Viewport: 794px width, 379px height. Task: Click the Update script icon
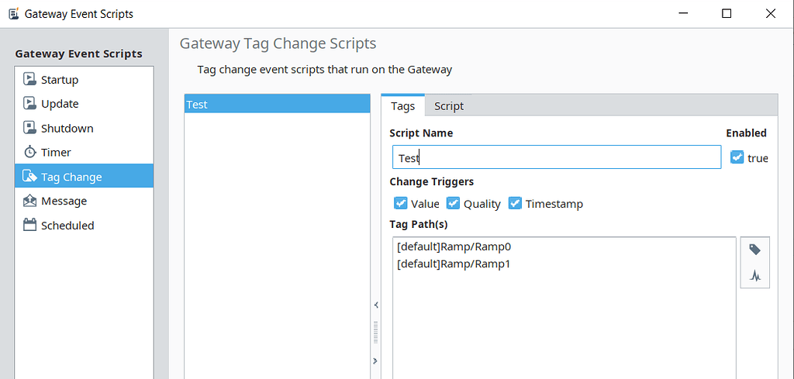click(x=29, y=103)
